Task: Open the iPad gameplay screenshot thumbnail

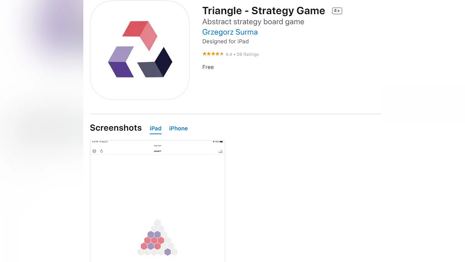Action: (x=157, y=201)
